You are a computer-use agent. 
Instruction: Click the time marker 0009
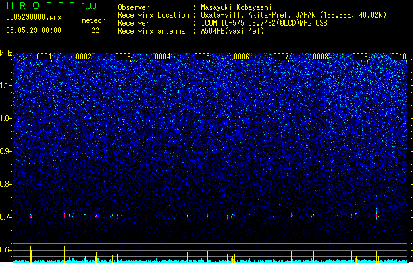tap(360, 57)
